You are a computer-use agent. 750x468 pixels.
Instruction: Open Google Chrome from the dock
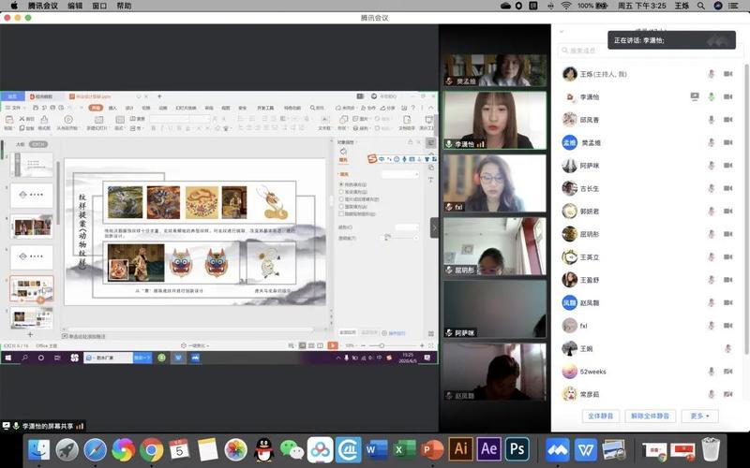click(152, 450)
